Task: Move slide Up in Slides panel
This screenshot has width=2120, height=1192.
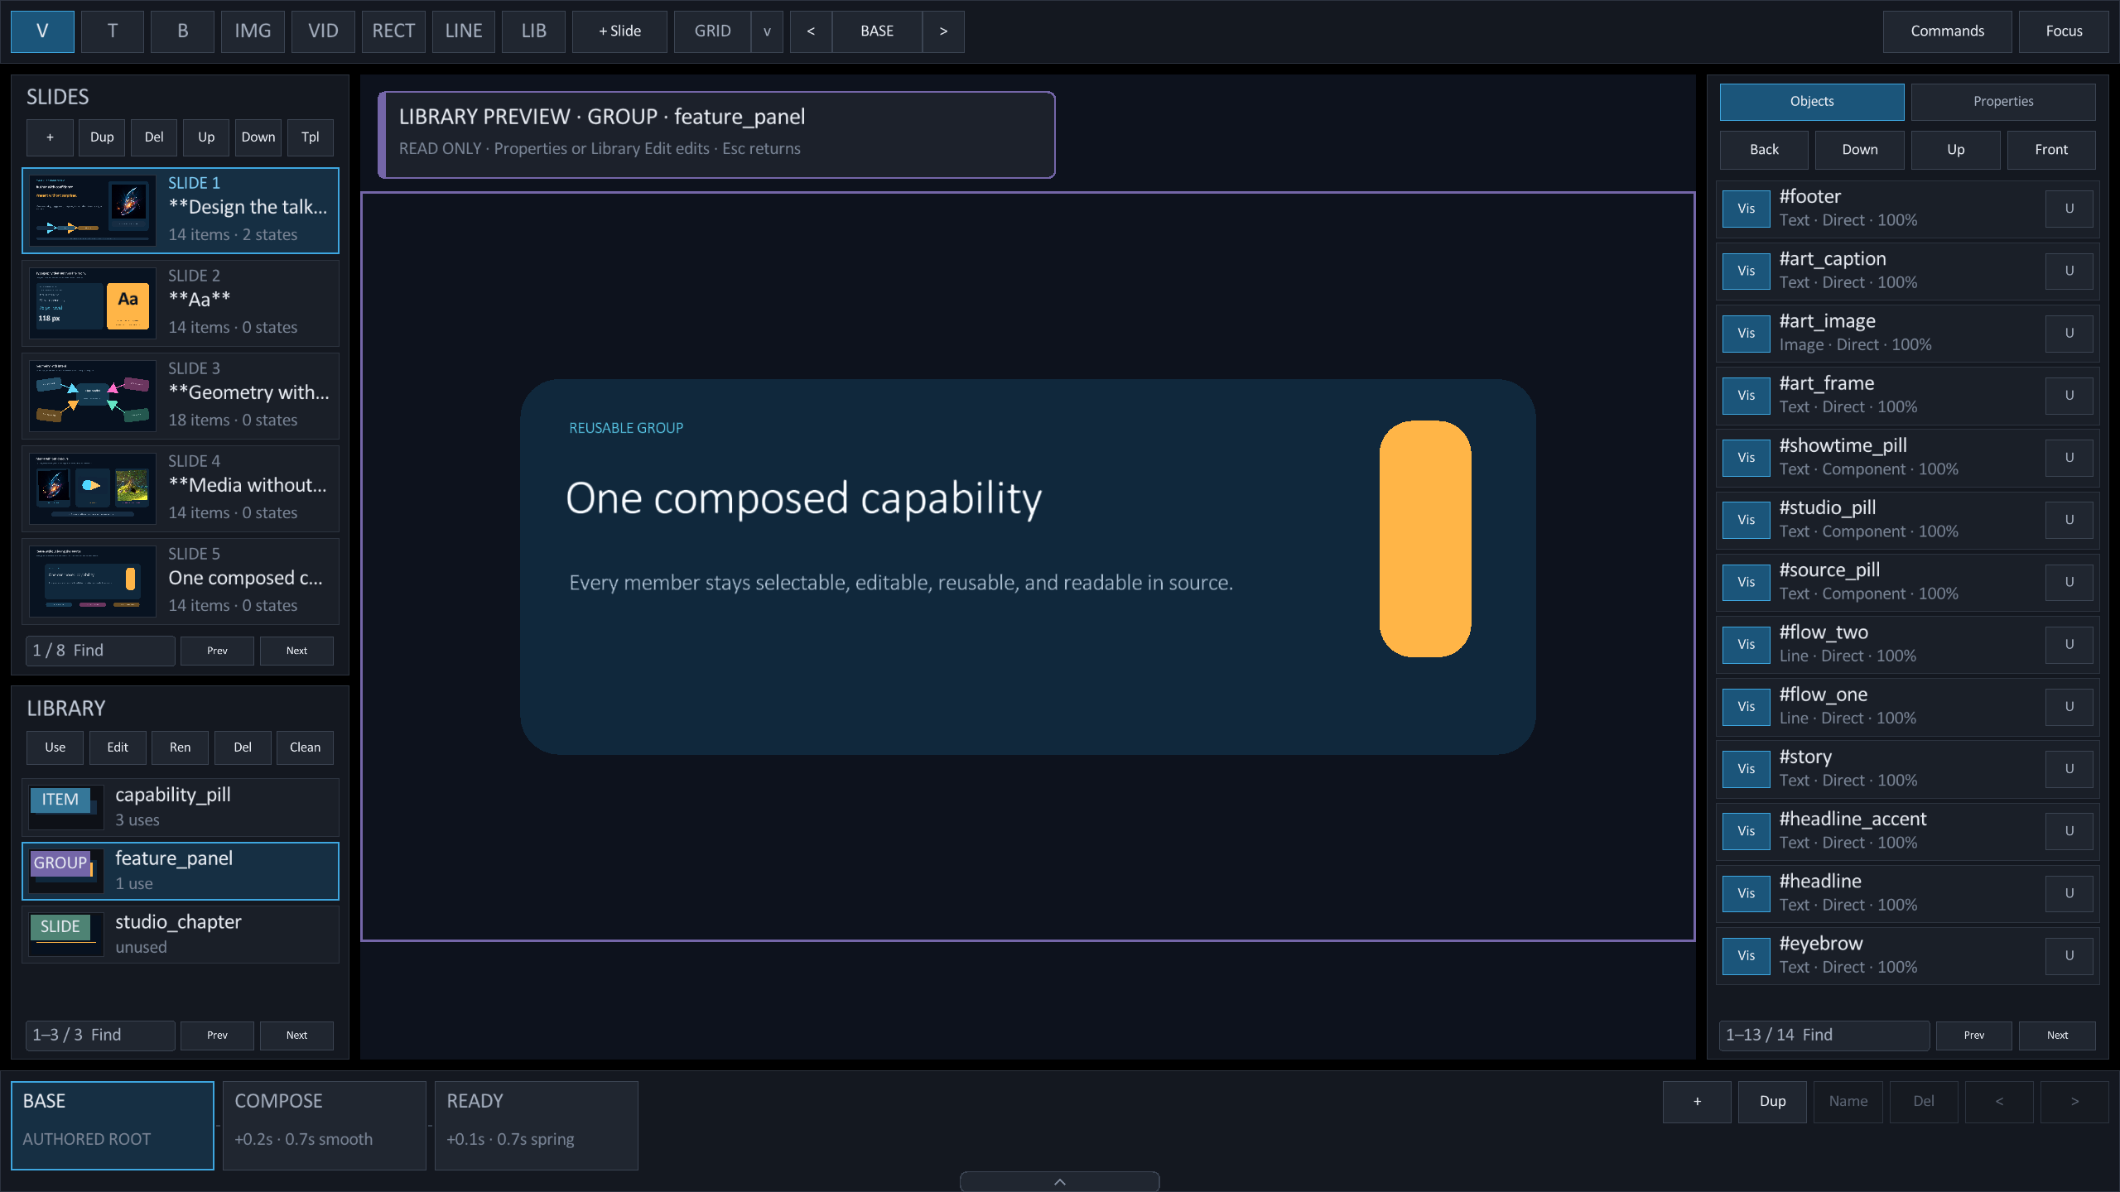Action: pos(206,137)
